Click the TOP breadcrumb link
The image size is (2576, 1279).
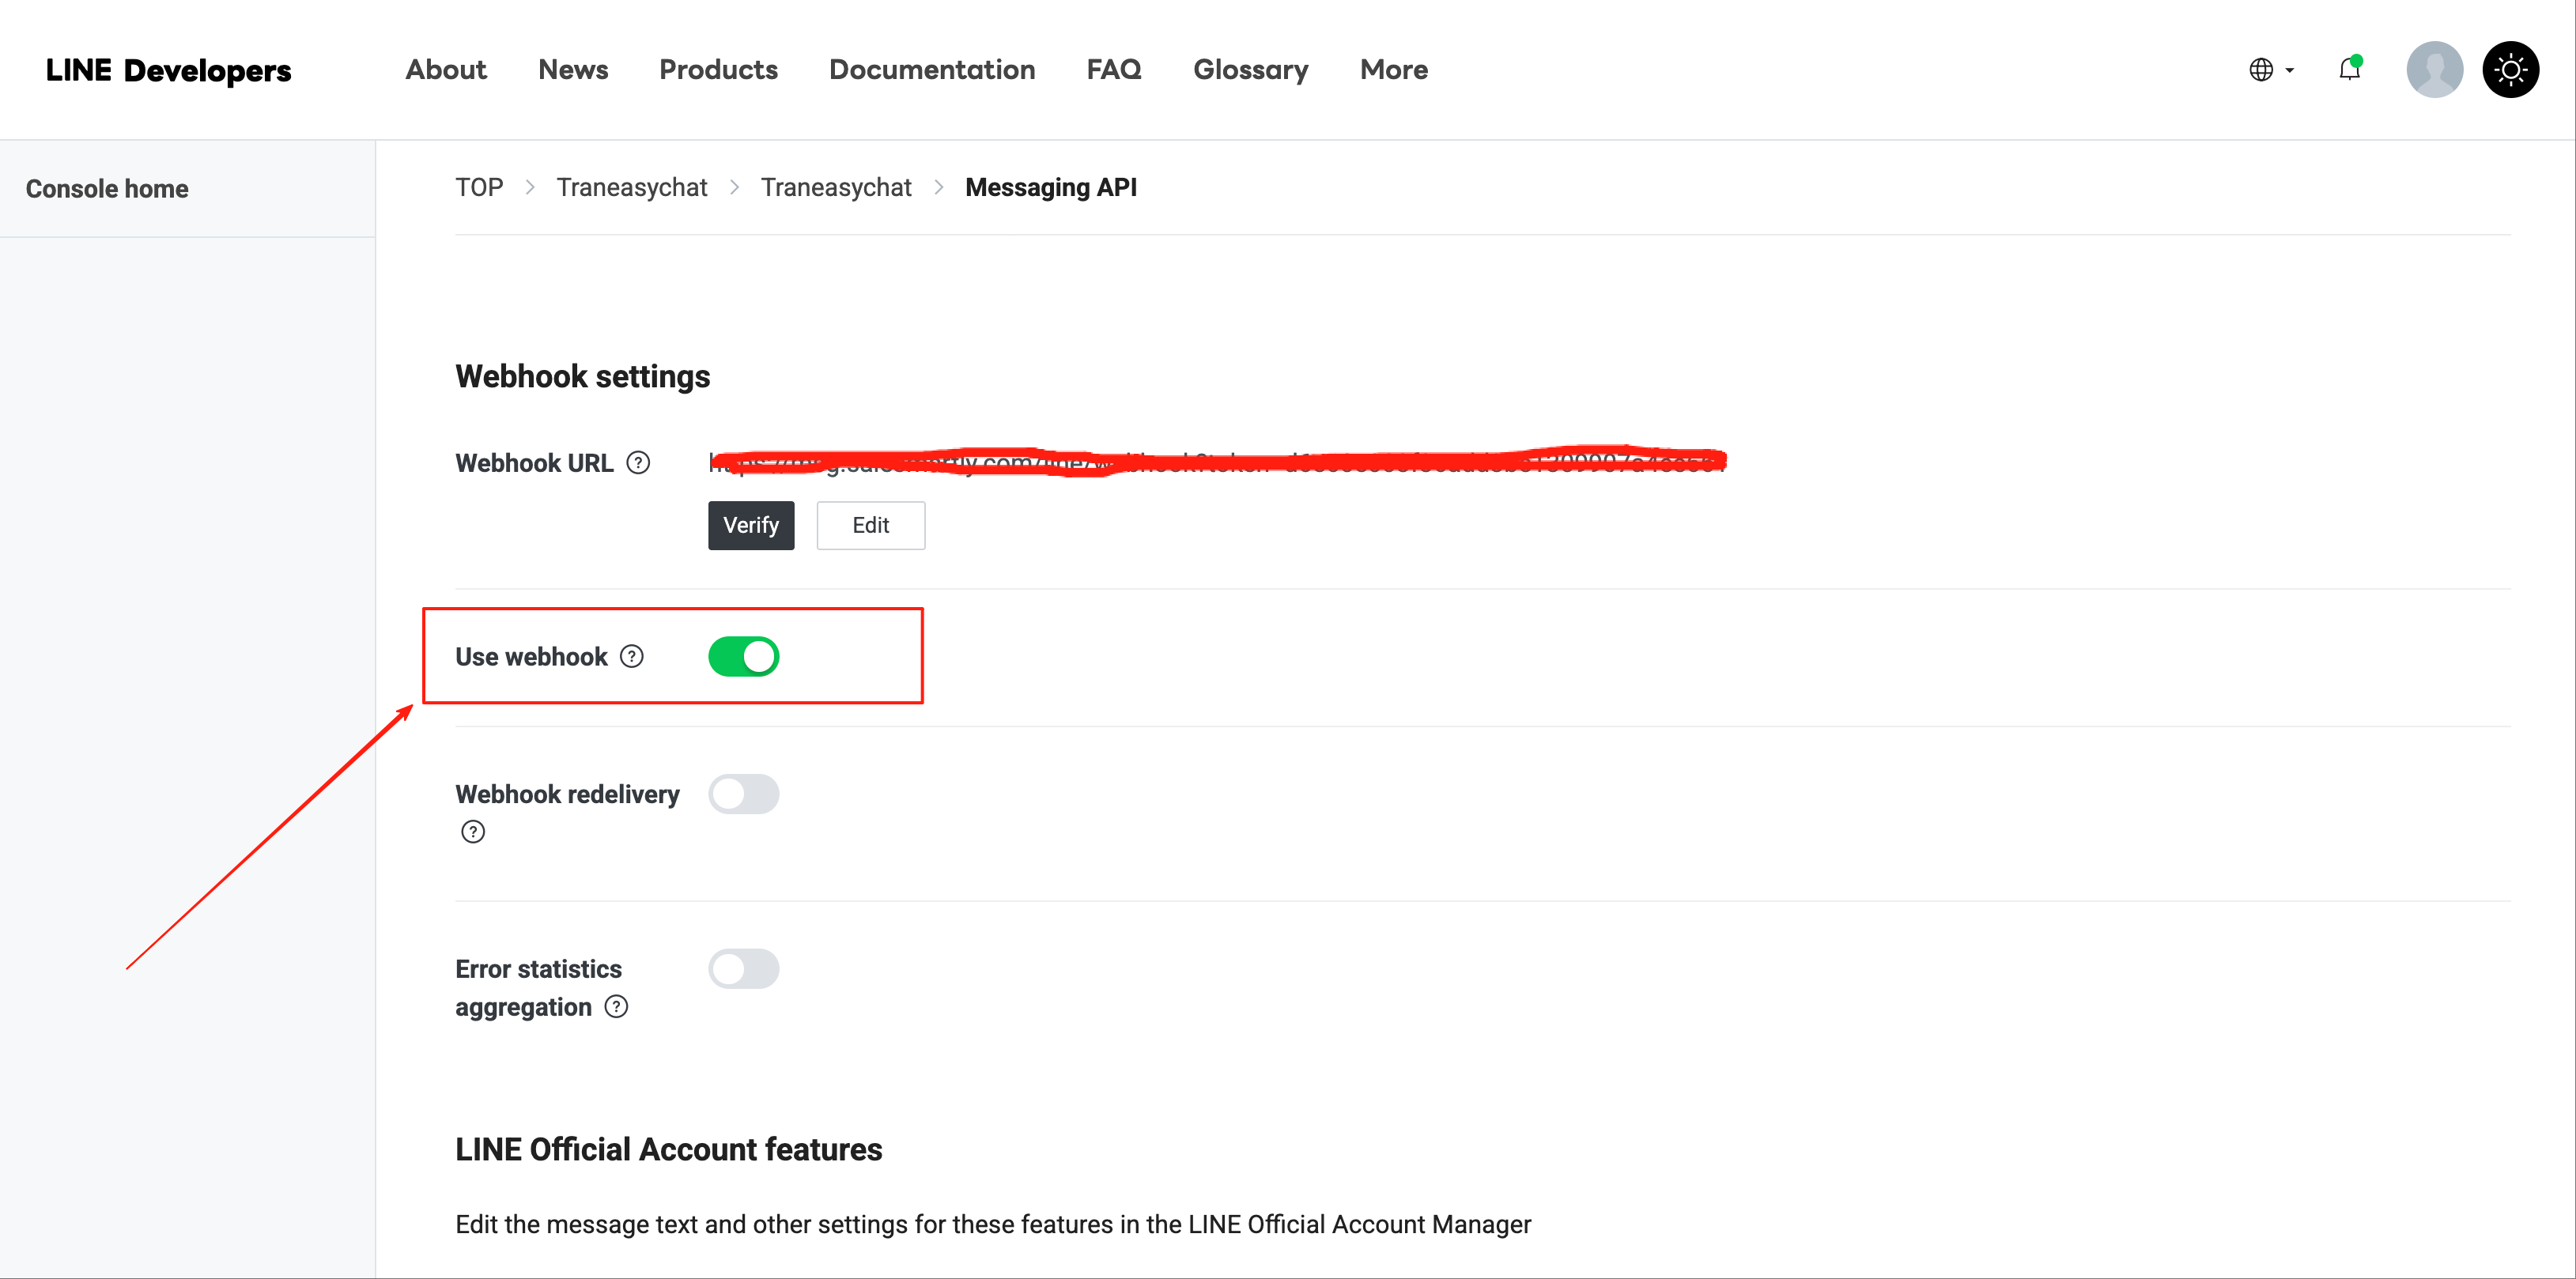click(479, 188)
